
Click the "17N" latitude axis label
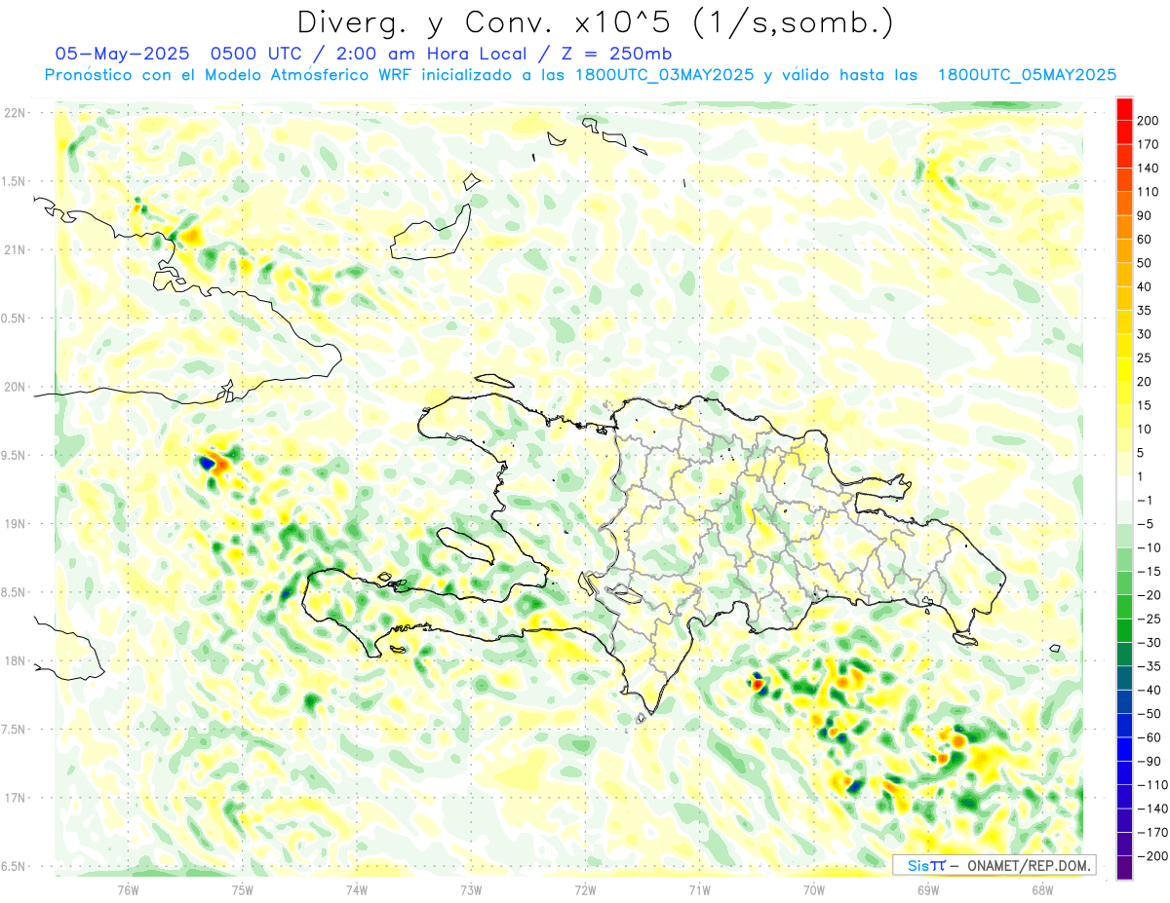tap(15, 798)
